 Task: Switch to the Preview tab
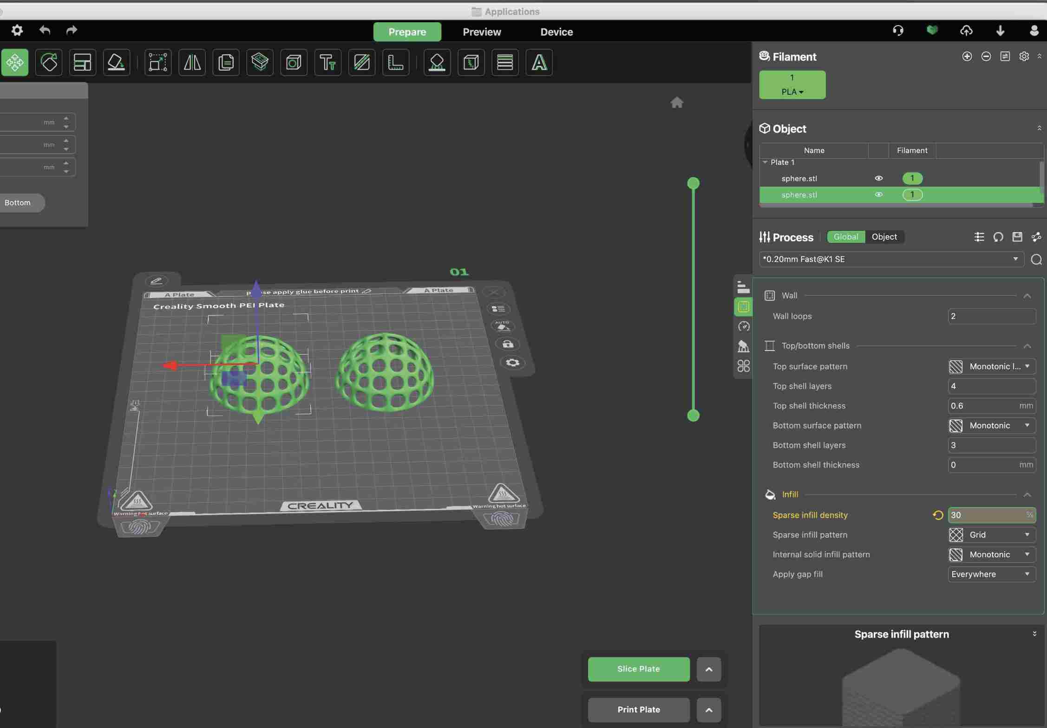[482, 32]
